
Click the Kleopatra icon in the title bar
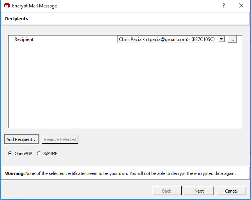[7, 6]
